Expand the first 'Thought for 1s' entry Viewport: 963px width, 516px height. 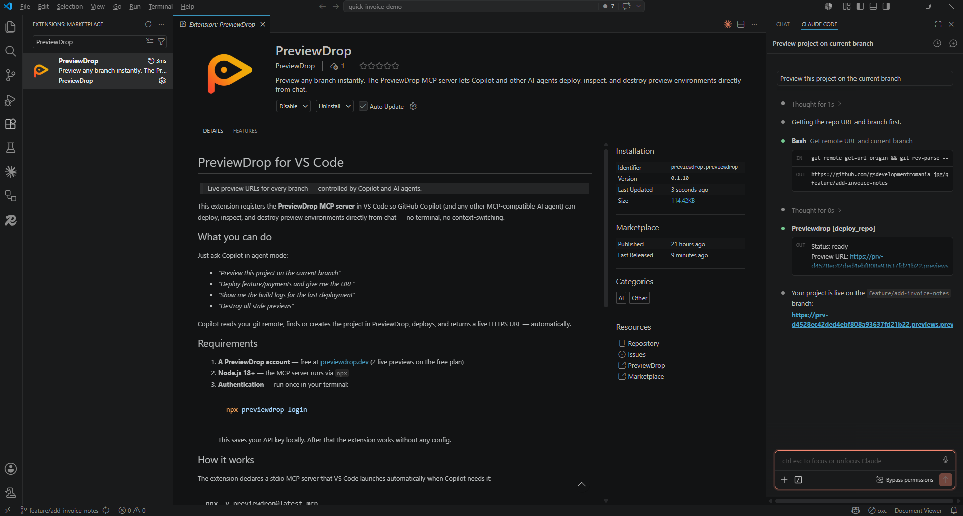point(816,104)
